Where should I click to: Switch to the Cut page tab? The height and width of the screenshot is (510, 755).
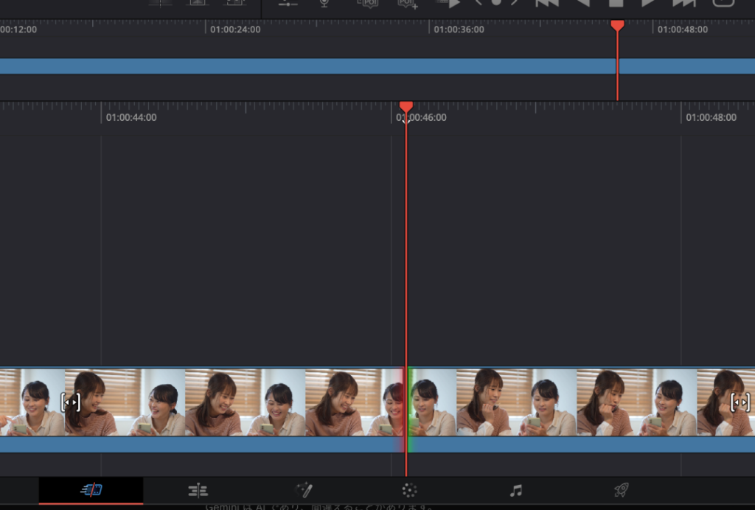click(91, 490)
